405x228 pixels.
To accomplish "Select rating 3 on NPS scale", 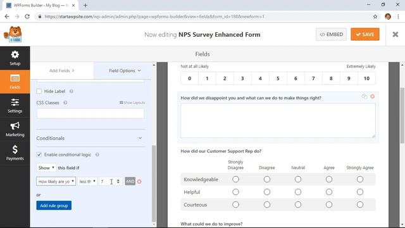I will click(x=242, y=79).
